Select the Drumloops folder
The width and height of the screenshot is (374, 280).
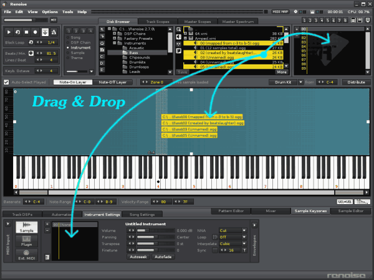139,67
